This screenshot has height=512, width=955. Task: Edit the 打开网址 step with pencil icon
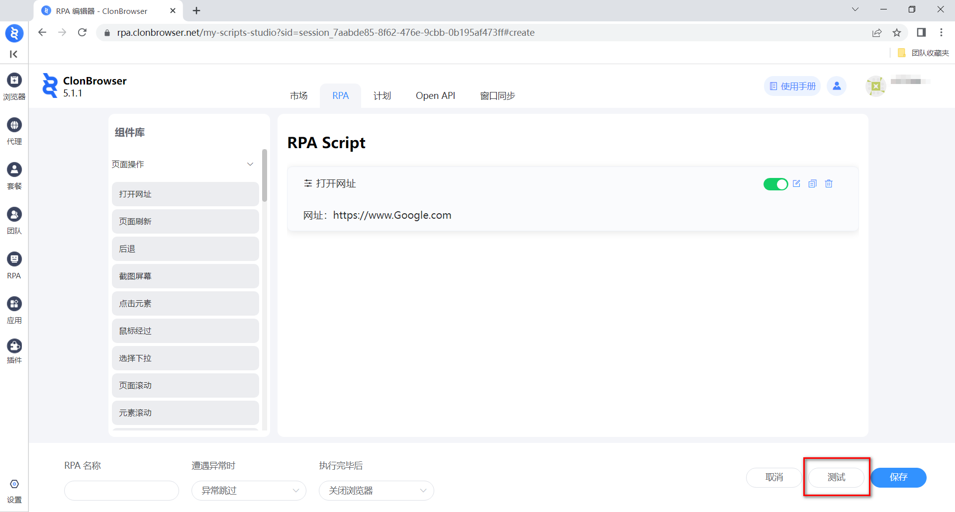[796, 183]
